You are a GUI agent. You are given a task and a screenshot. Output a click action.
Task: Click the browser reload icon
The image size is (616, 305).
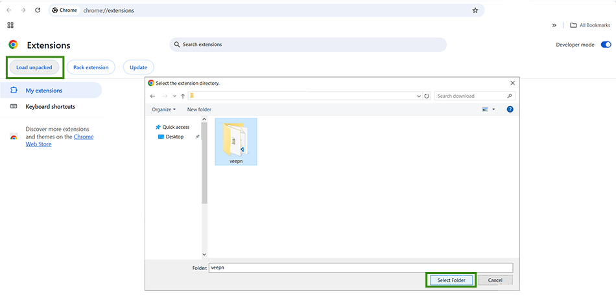38,10
